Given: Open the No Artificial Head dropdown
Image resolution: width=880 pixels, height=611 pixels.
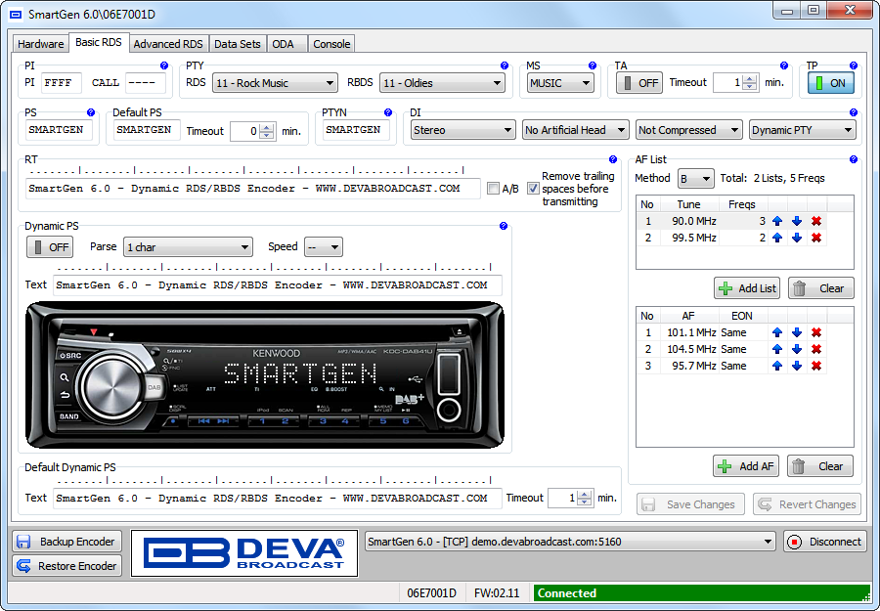Looking at the screenshot, I should (575, 130).
